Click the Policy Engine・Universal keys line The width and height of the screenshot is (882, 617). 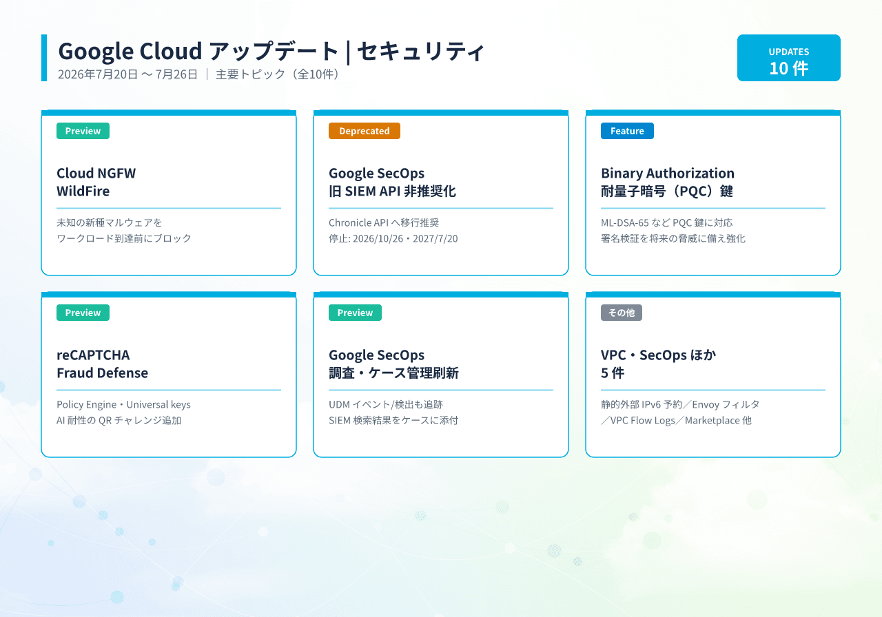[x=123, y=404]
